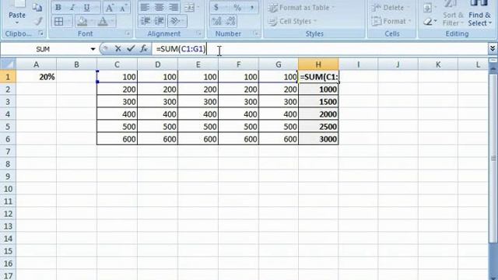Click the Copy icon
This screenshot has width=498, height=280.
(37, 8)
